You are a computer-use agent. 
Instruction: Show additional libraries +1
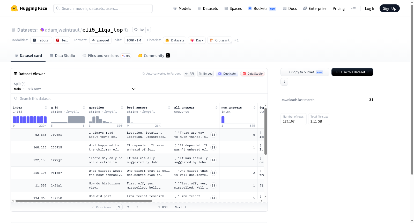[236, 40]
